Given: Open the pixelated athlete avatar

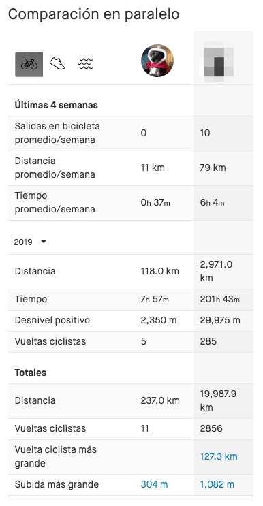Looking at the screenshot, I should point(219,62).
